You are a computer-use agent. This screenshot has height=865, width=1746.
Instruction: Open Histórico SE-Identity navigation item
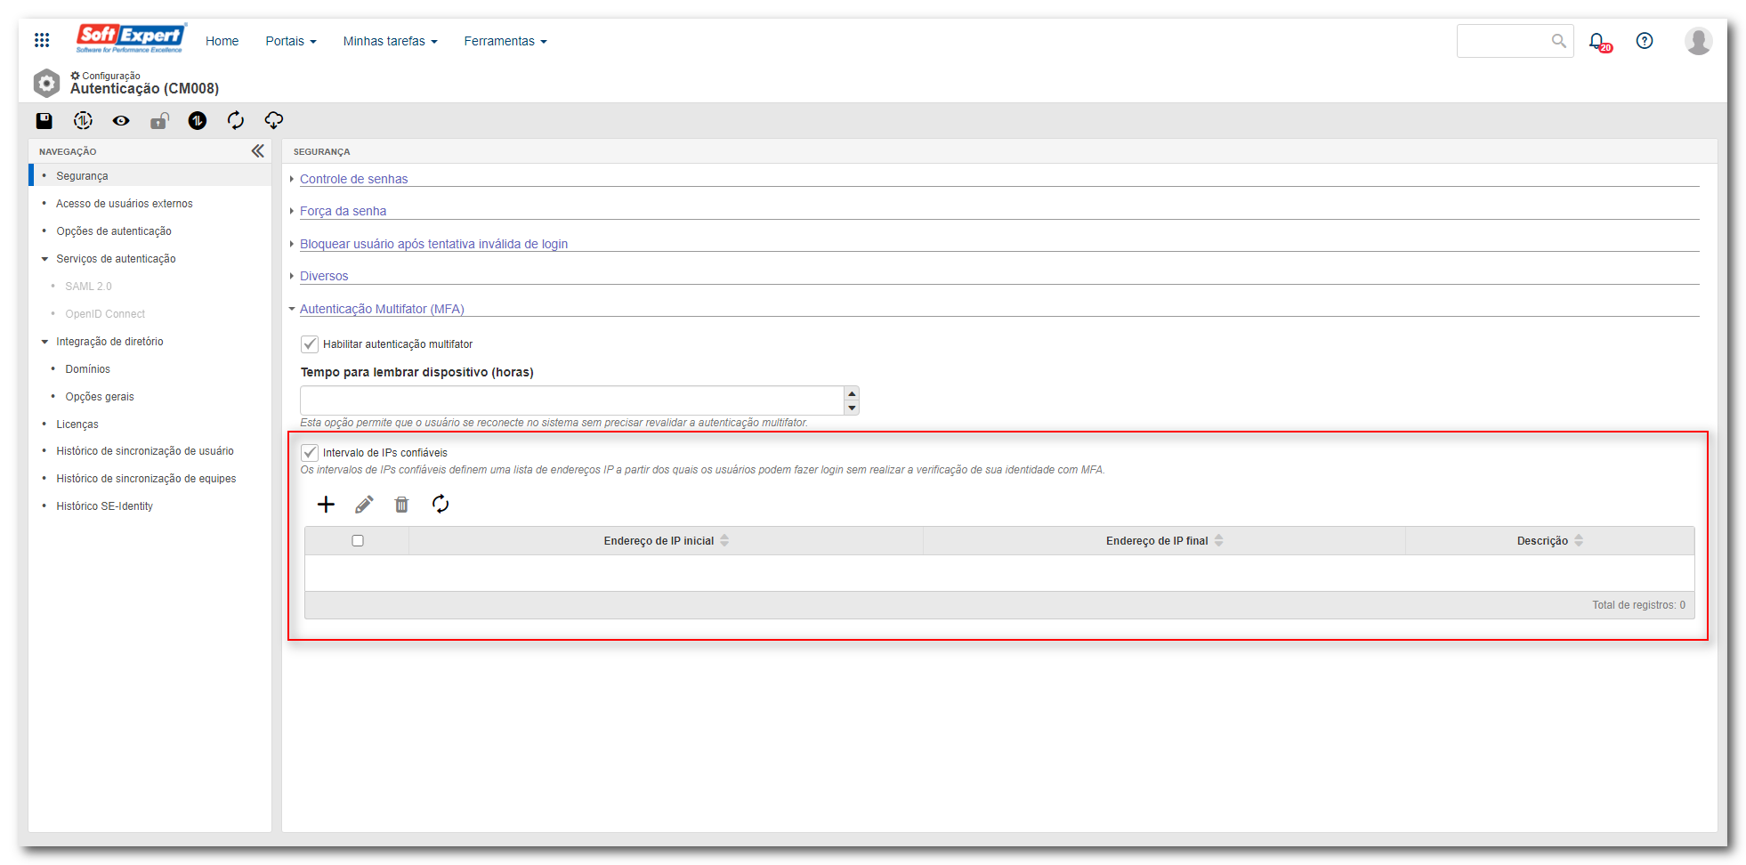click(x=104, y=506)
